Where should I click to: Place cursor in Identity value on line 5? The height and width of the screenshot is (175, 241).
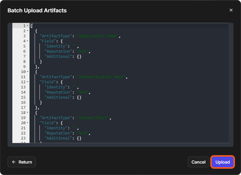point(74,46)
